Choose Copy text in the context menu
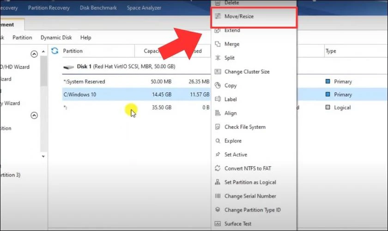The image size is (388, 231). [x=230, y=85]
